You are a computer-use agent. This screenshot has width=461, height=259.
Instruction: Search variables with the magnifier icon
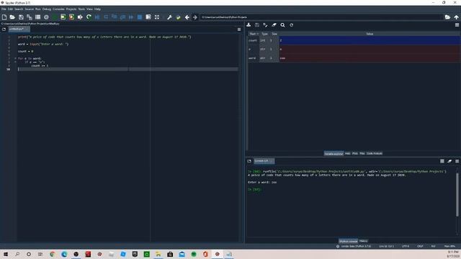(x=282, y=25)
